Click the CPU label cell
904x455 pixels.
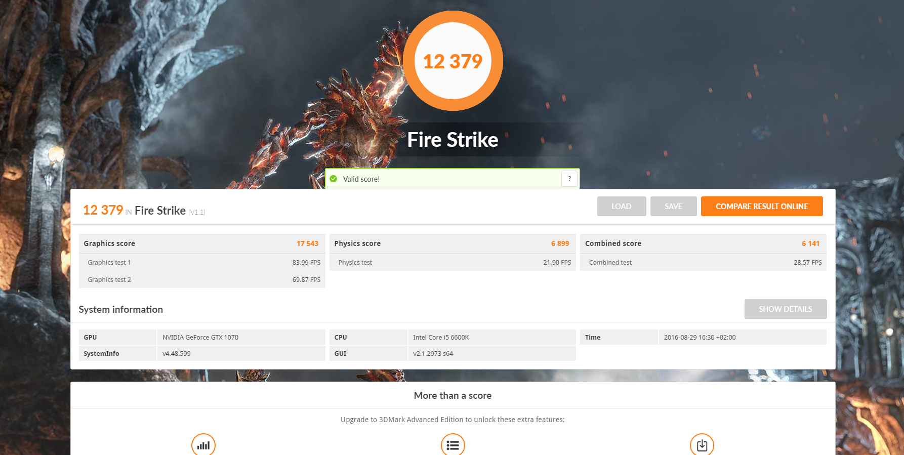click(368, 337)
